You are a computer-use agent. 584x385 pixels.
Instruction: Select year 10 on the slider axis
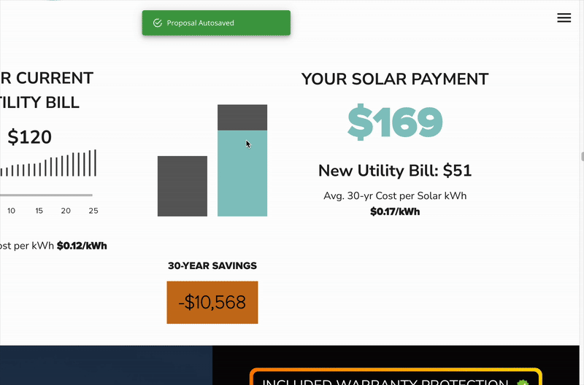tap(12, 211)
